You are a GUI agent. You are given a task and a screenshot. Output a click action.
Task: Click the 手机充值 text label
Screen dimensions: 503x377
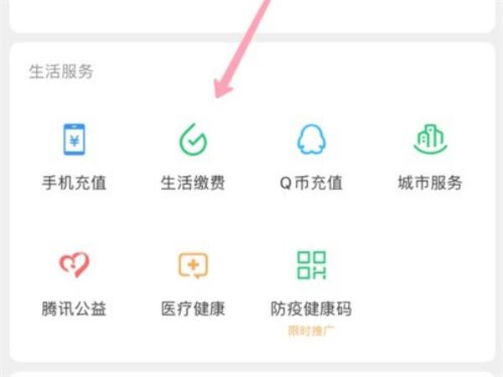point(74,183)
